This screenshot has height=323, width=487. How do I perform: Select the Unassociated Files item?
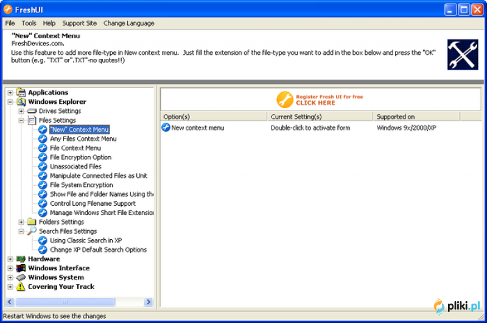tap(75, 166)
